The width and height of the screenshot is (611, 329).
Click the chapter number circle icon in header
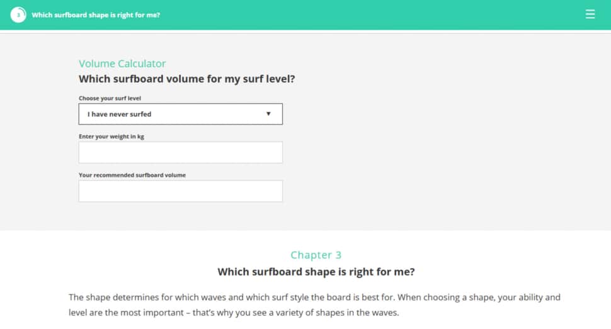coord(18,15)
